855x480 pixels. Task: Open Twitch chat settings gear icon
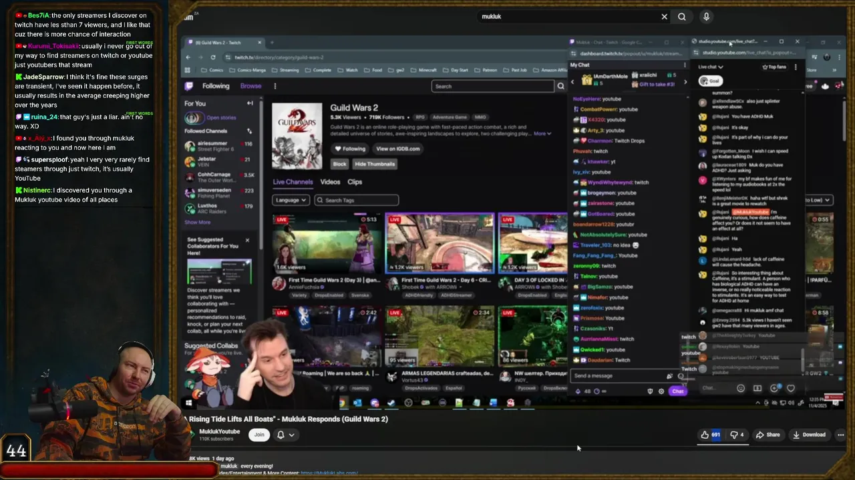coord(661,391)
